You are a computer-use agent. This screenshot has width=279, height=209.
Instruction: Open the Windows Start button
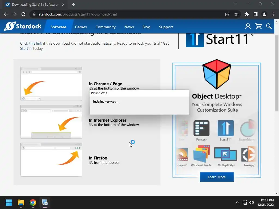coord(9,202)
